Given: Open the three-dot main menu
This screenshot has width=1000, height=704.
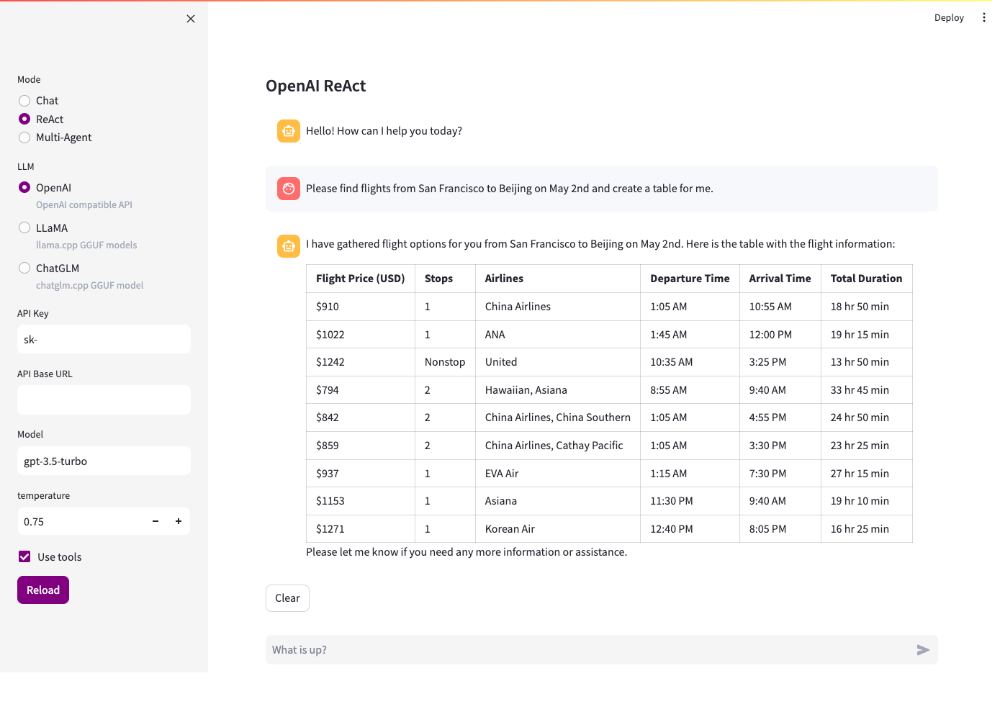Looking at the screenshot, I should pos(983,17).
